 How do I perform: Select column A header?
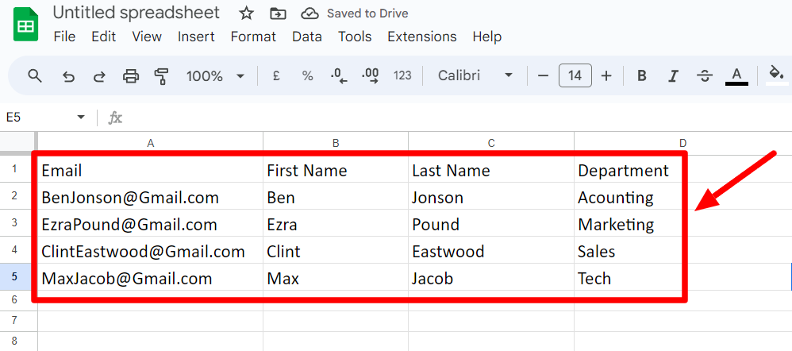[x=150, y=143]
